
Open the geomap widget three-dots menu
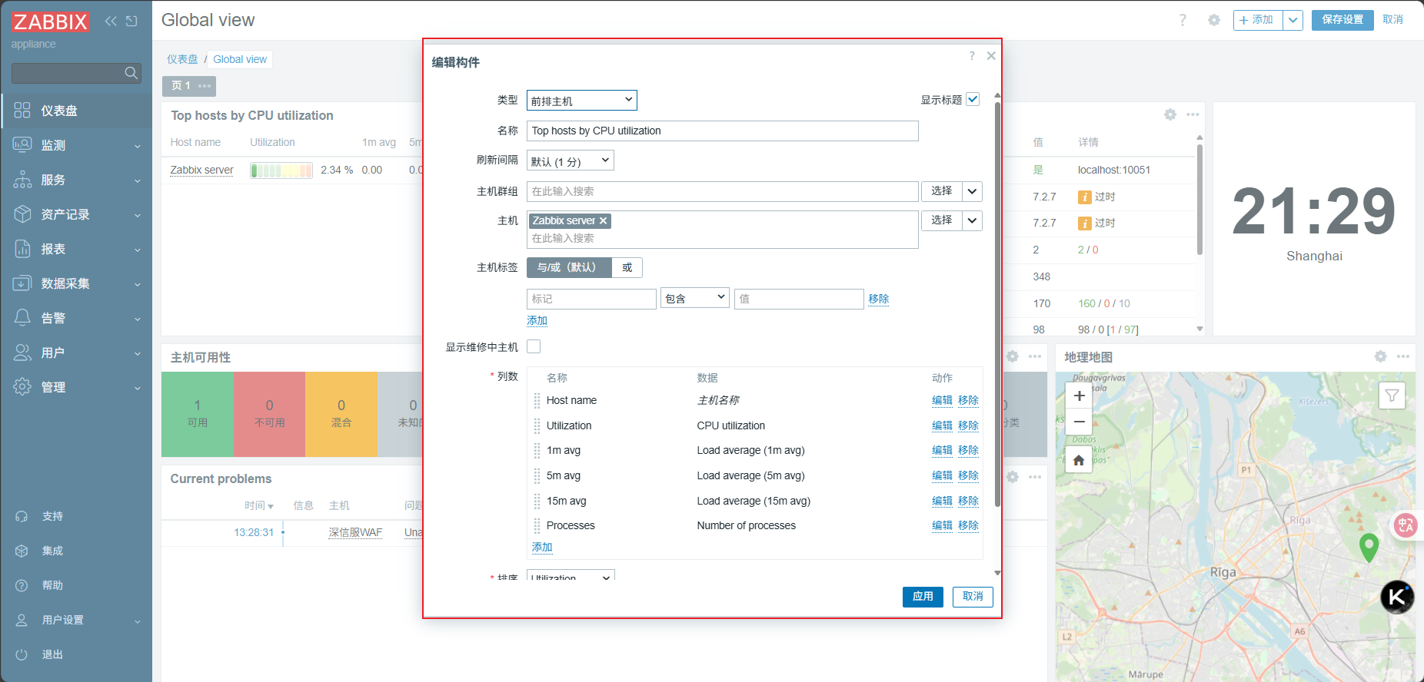point(1403,356)
